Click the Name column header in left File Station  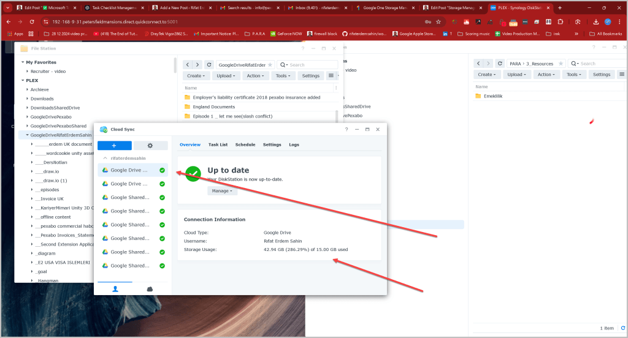coord(191,88)
